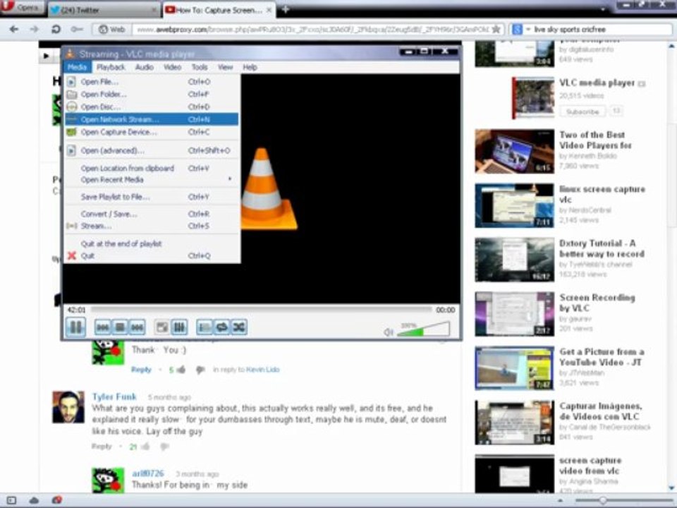Image resolution: width=677 pixels, height=508 pixels.
Task: Open VLC Media menu
Action: coord(78,67)
